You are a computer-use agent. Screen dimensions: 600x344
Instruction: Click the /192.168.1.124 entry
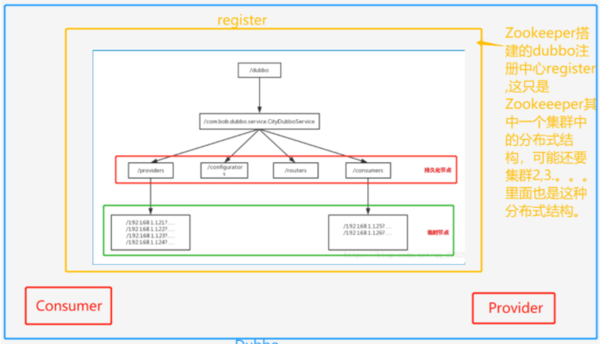[x=150, y=243]
